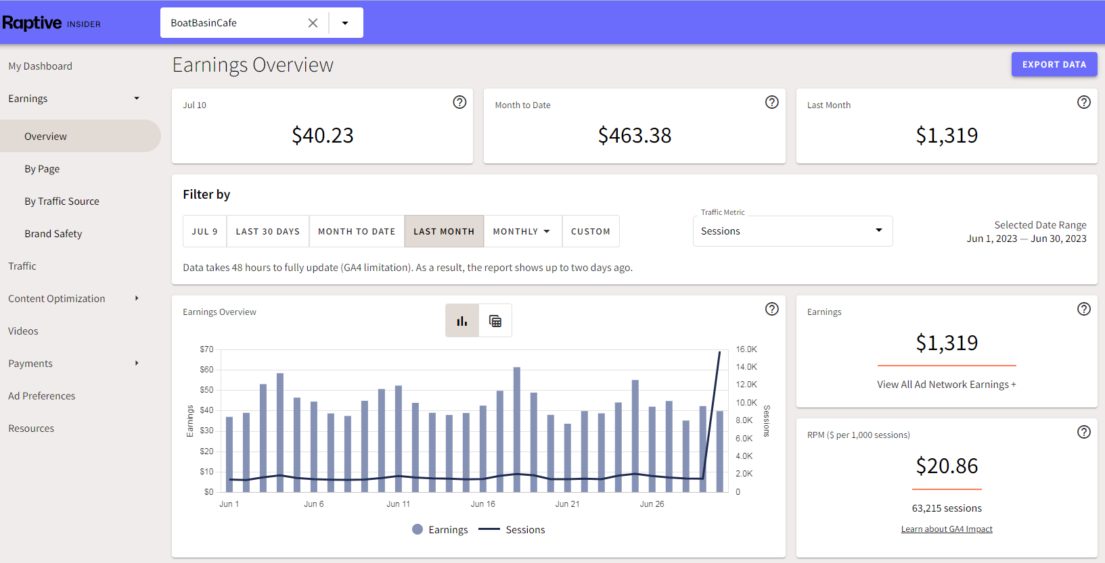The height and width of the screenshot is (563, 1105).
Task: Click the $20.86 RPM value
Action: (x=947, y=466)
